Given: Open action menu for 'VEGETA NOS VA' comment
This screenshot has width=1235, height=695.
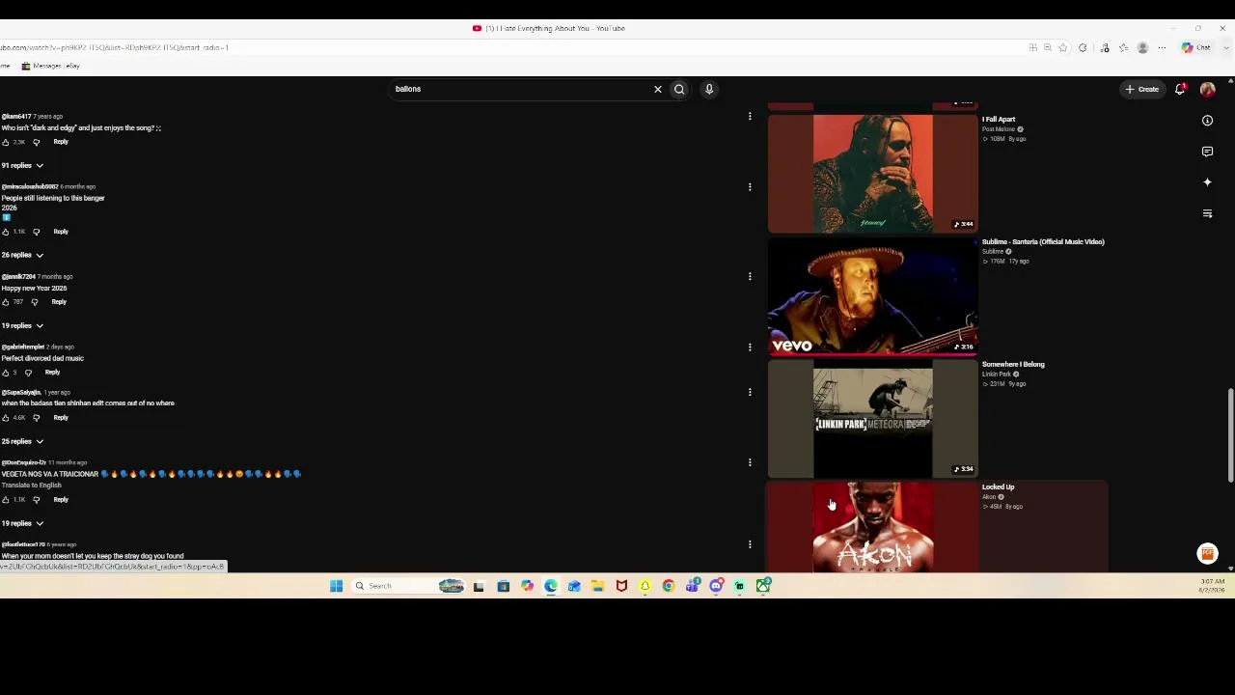Looking at the screenshot, I should tap(750, 462).
